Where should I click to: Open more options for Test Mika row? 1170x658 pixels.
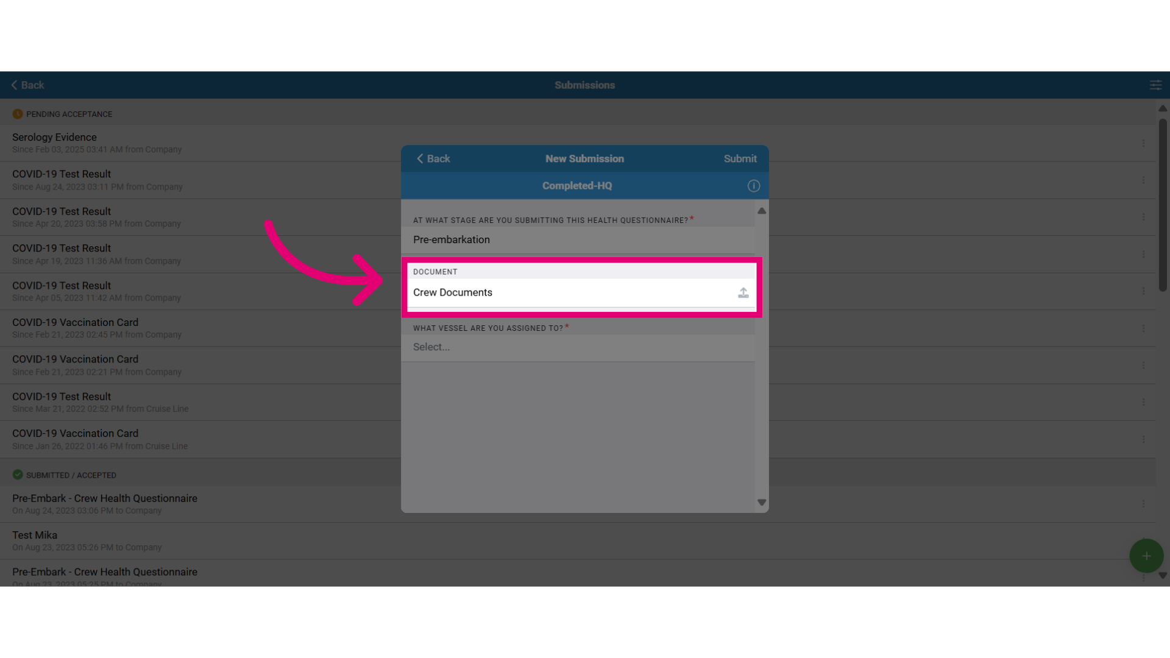pos(1143,541)
